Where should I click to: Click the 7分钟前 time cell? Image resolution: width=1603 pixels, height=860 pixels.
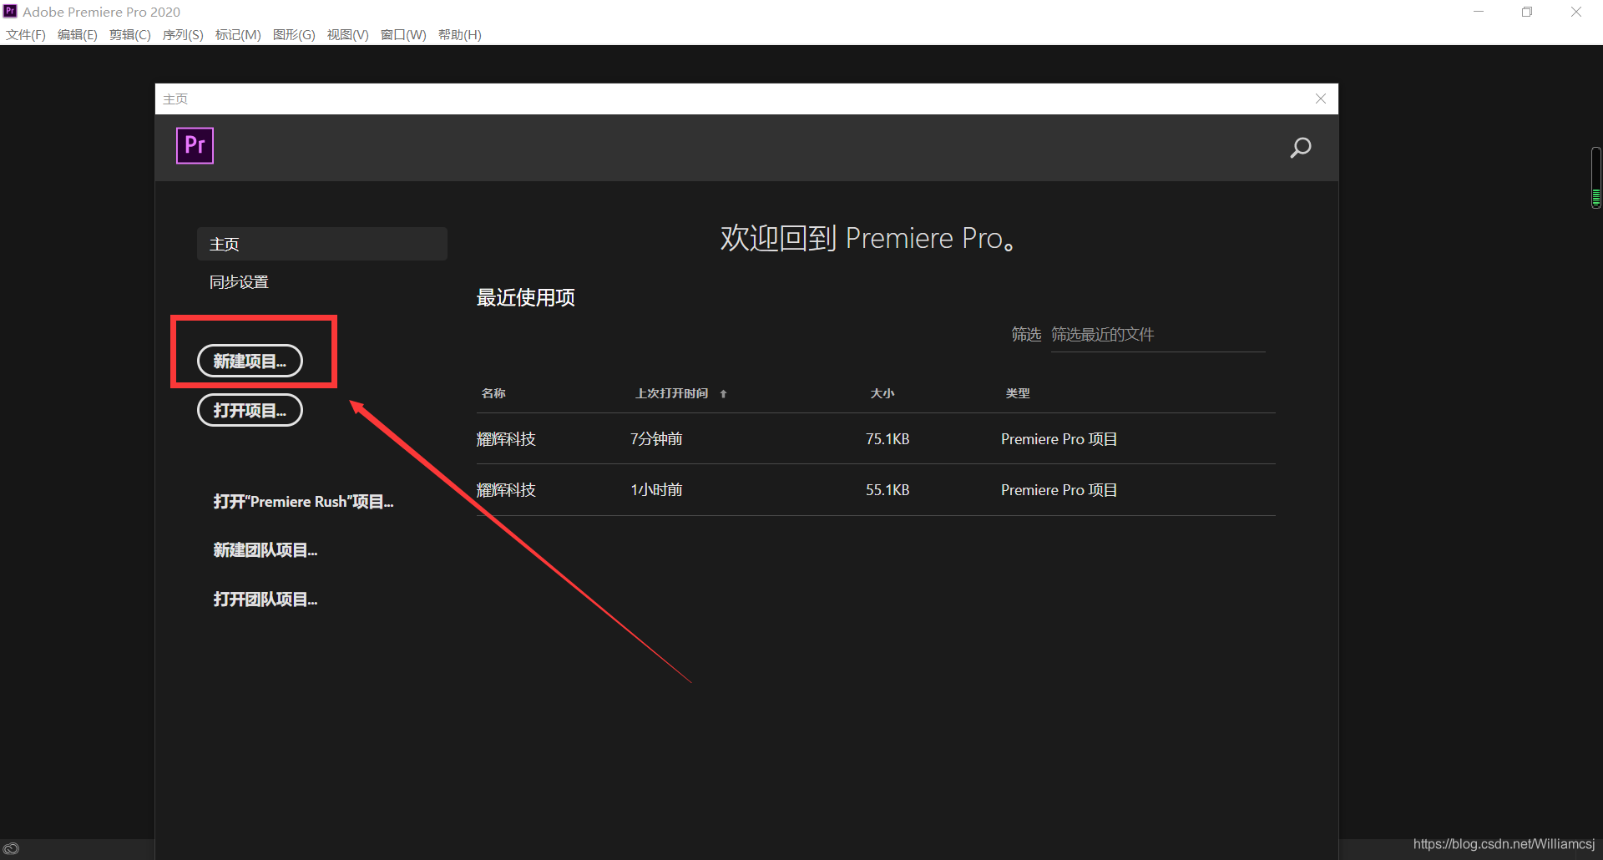(x=656, y=439)
